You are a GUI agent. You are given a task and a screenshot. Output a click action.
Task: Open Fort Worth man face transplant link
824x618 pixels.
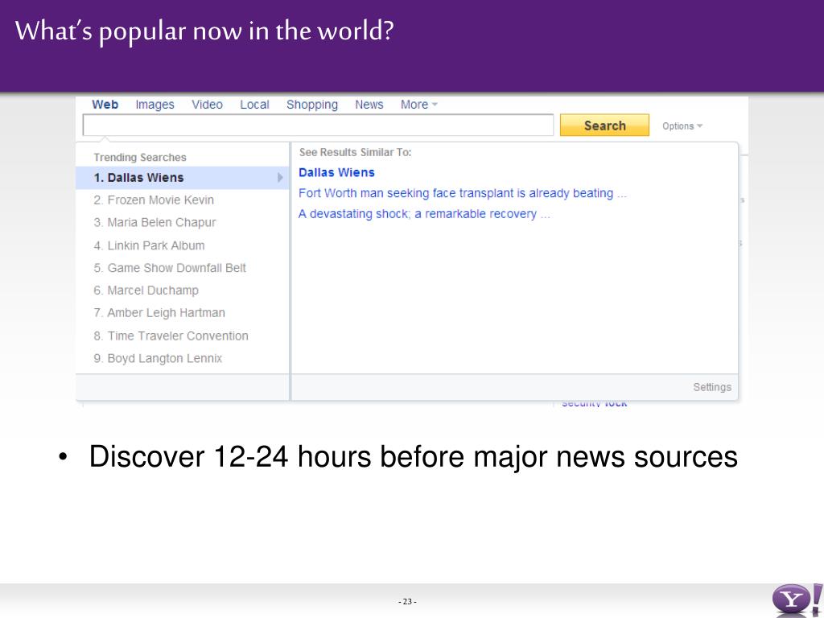[x=463, y=193]
